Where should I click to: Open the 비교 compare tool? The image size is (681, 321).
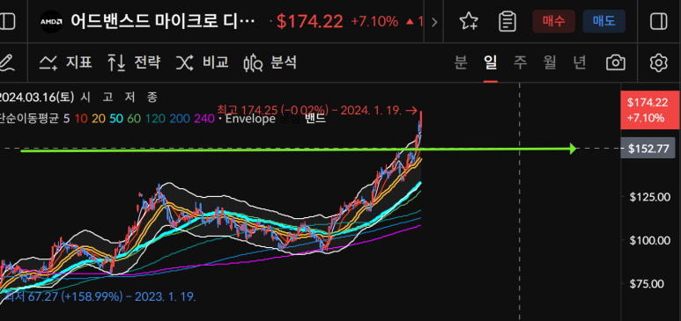[202, 63]
